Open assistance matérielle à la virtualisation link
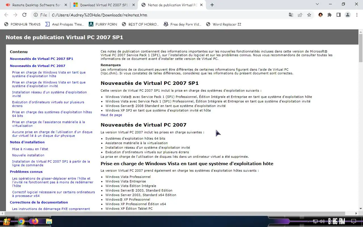This screenshot has width=363, height=227. (48, 124)
